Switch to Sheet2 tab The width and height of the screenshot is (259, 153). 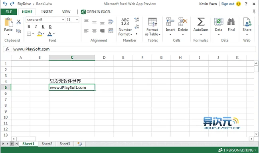coord(47,144)
